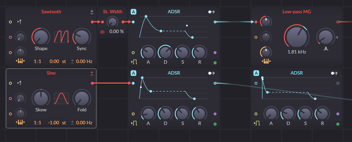The width and height of the screenshot is (352, 142).
Task: Click the Sawtooth Shape knob
Action: [41, 37]
